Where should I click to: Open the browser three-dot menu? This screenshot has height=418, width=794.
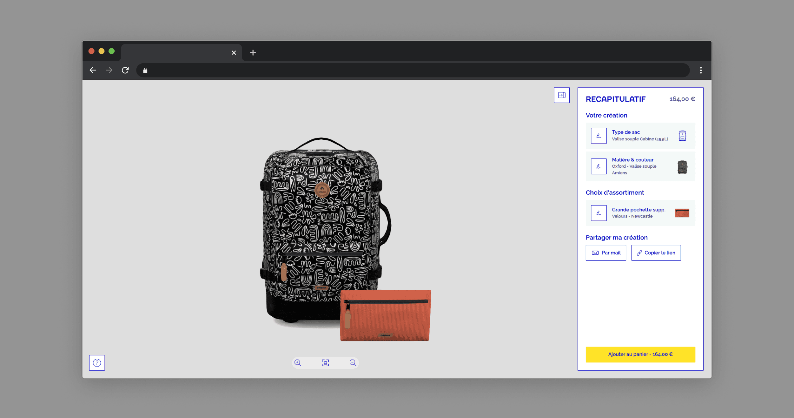click(701, 71)
